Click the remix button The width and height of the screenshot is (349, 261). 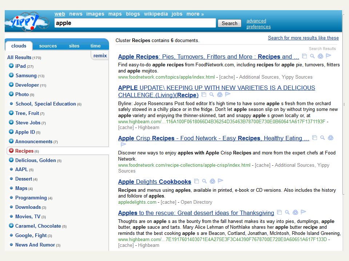click(x=100, y=55)
